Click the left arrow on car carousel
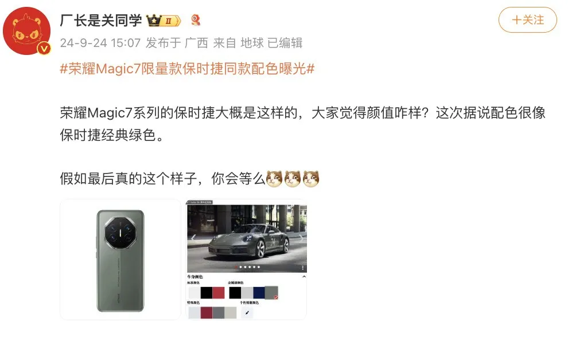568x346 pixels. pos(193,238)
